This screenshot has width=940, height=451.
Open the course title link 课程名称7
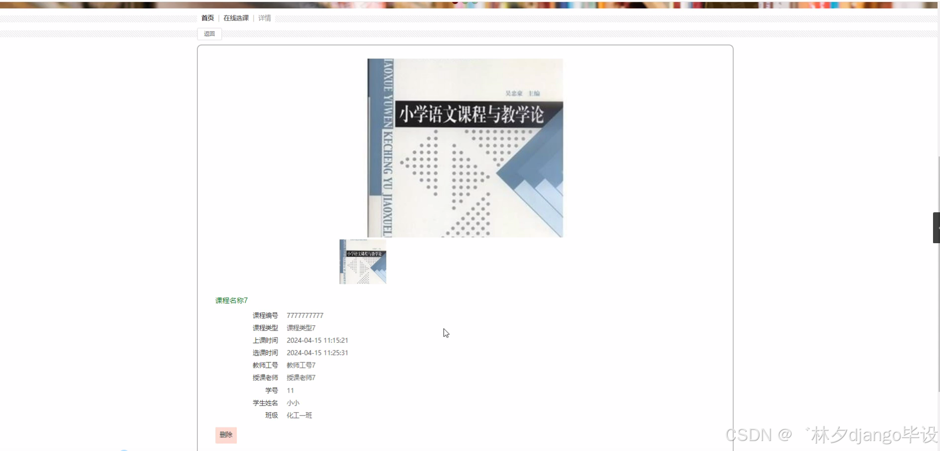[x=231, y=300]
